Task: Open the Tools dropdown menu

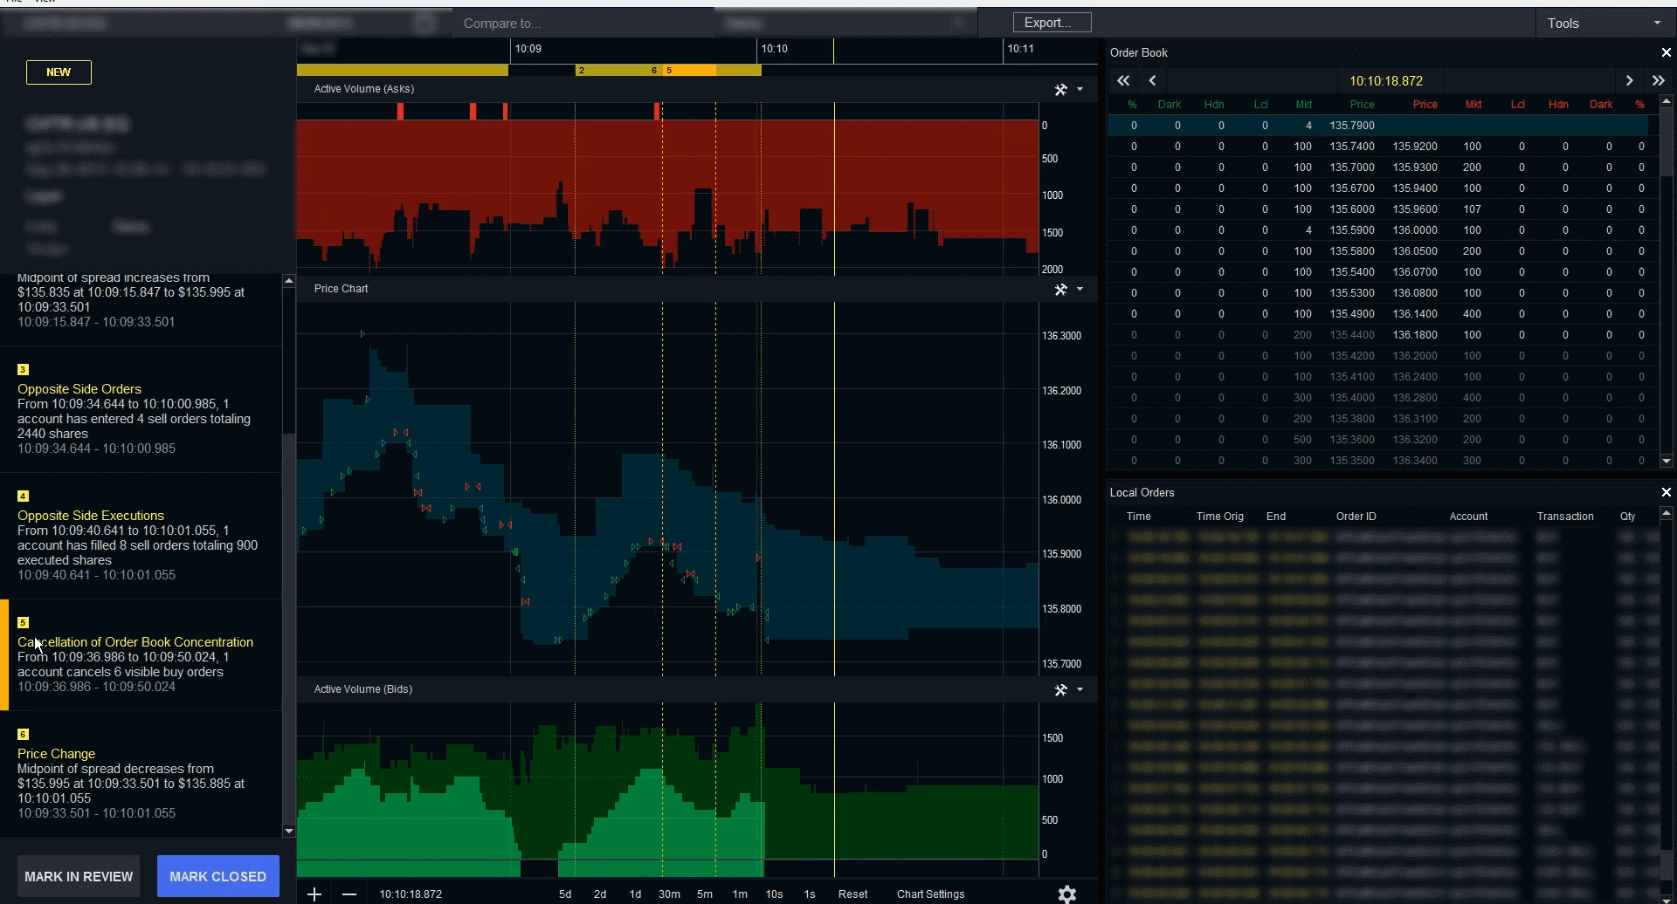Action: (1605, 24)
